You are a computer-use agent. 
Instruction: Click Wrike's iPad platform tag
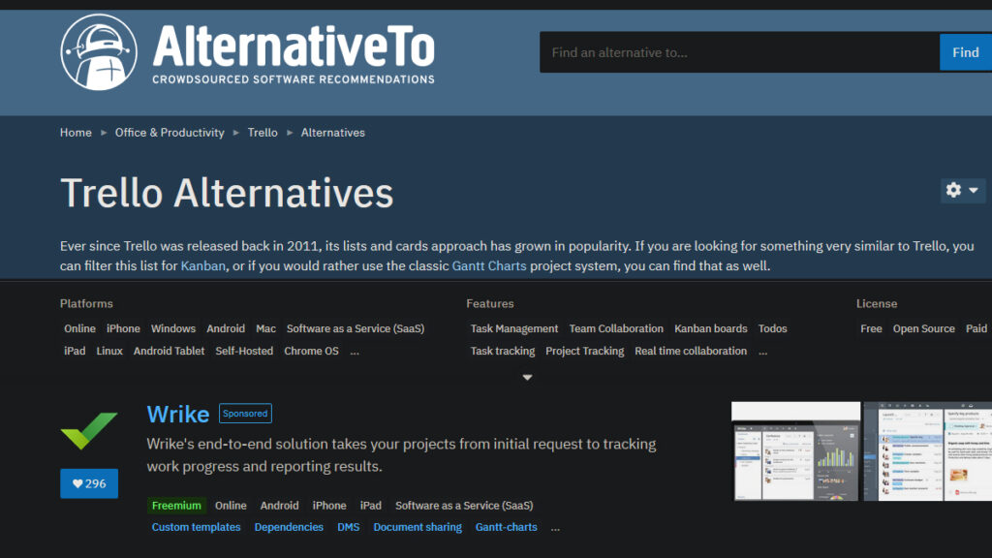pyautogui.click(x=371, y=506)
